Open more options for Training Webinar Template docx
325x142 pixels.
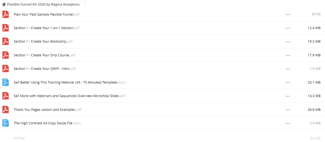pos(288,83)
